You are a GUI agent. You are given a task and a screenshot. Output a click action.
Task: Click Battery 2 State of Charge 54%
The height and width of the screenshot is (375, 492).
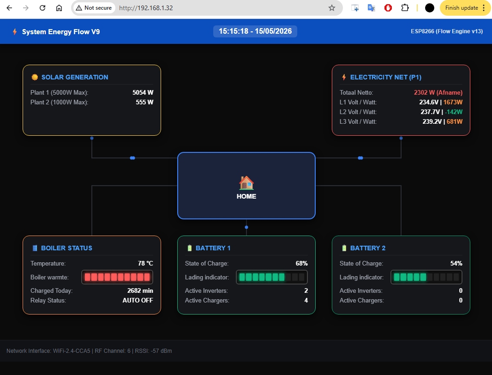456,263
